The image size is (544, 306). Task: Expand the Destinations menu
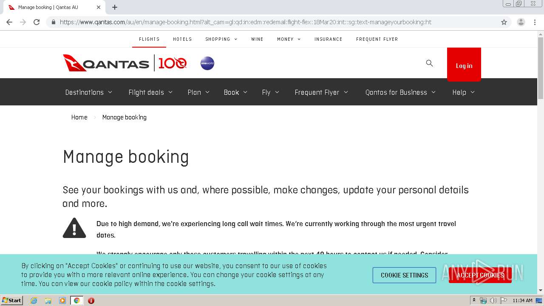click(89, 92)
